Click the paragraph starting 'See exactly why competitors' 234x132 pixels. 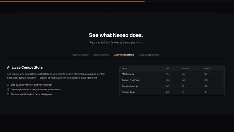pyautogui.click(x=56, y=76)
